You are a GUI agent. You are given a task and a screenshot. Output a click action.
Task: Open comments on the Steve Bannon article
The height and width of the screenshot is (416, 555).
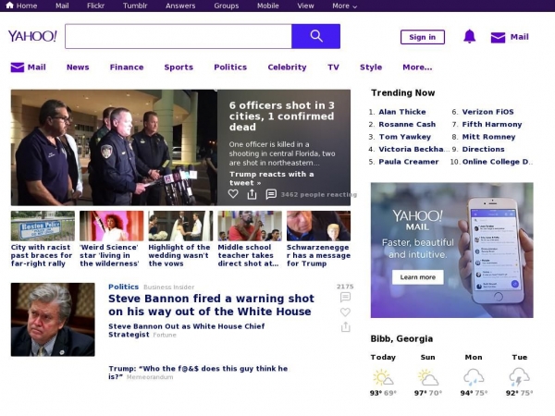(x=345, y=297)
